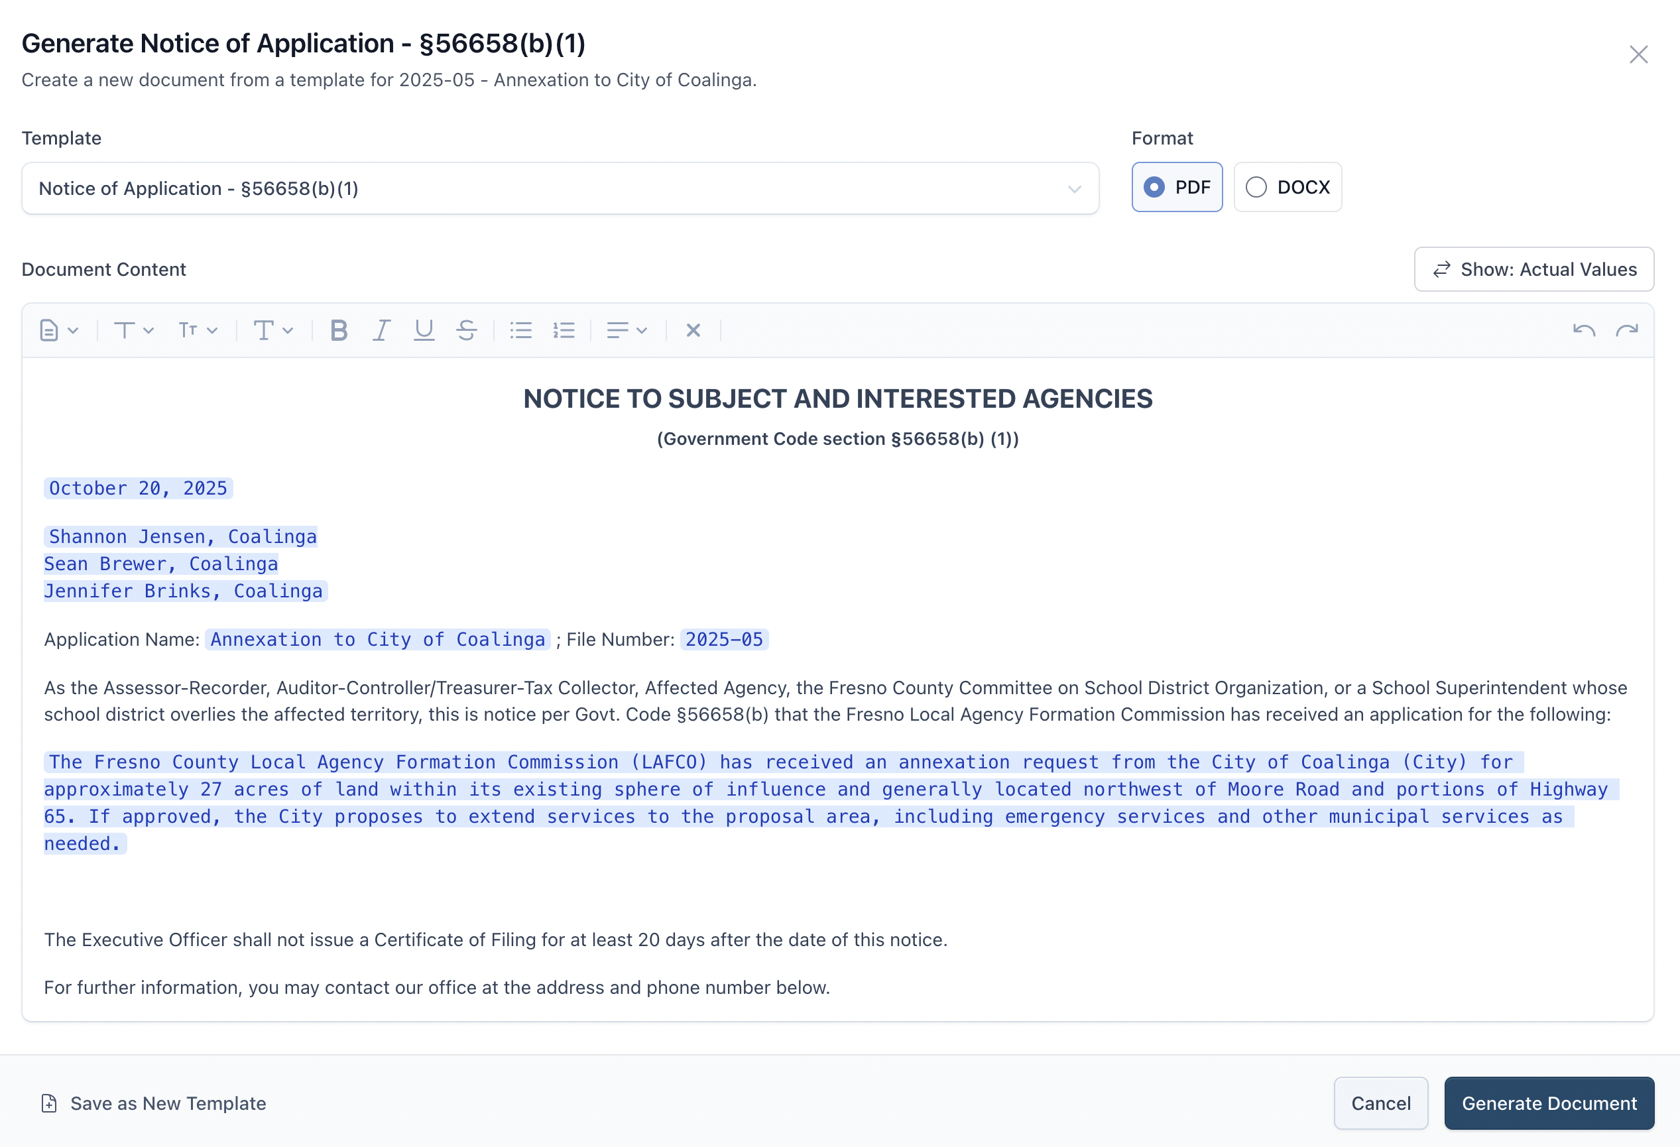Toggle Show: Actual Values view
Viewport: 1680px width, 1147px height.
pos(1533,270)
